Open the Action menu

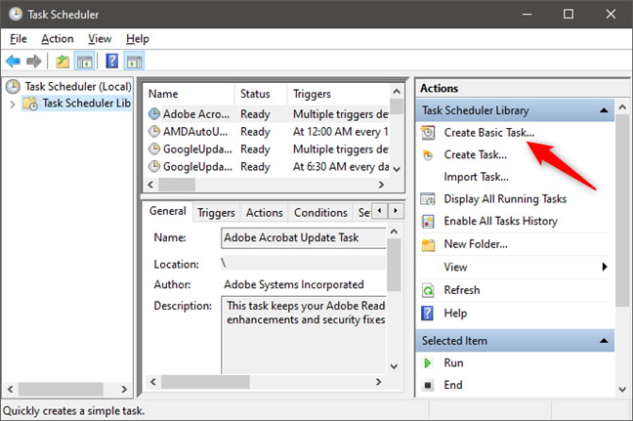click(x=58, y=39)
